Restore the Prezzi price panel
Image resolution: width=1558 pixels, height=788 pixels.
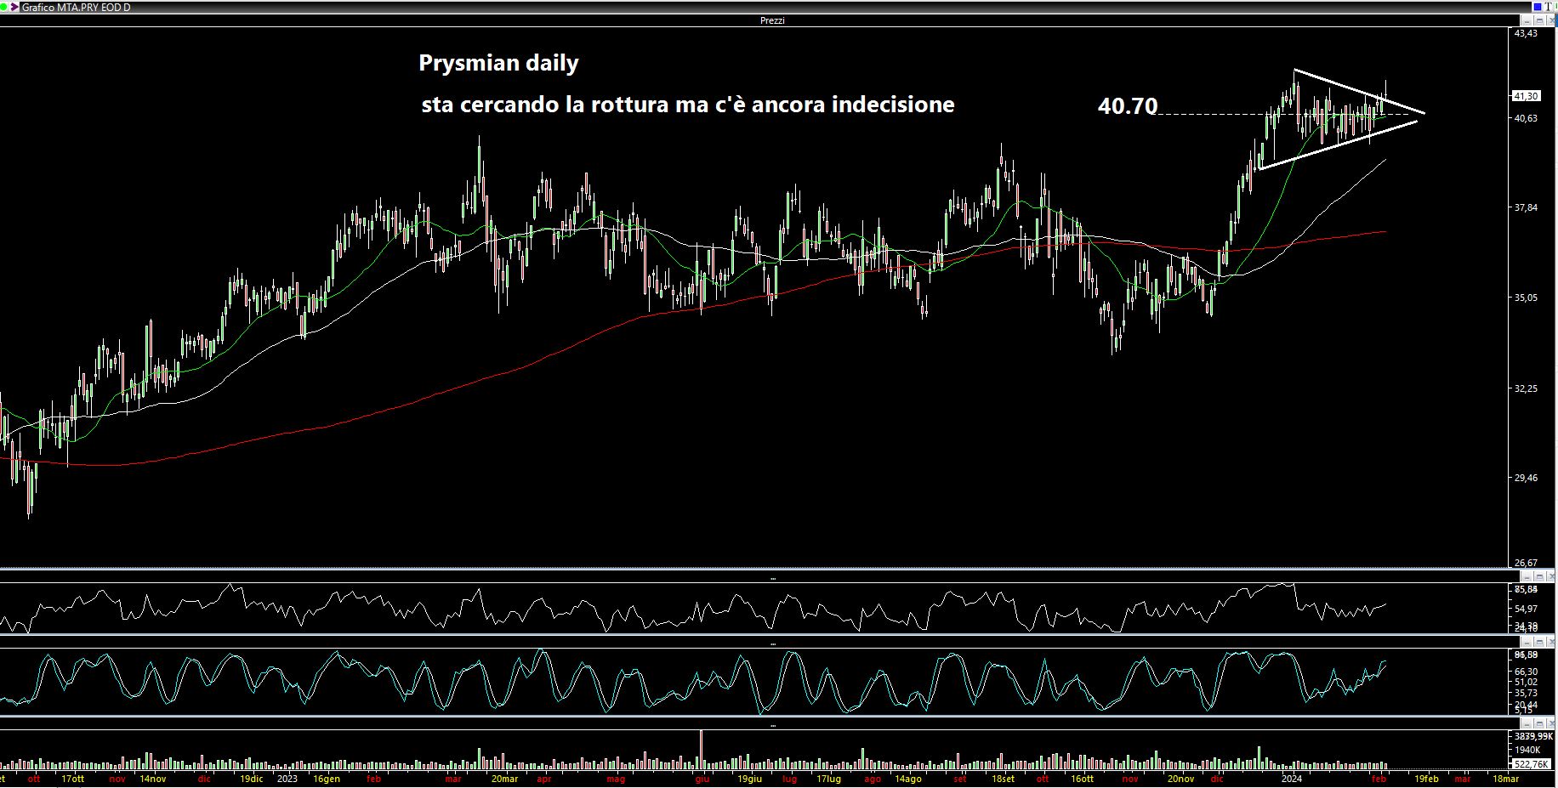1539,20
